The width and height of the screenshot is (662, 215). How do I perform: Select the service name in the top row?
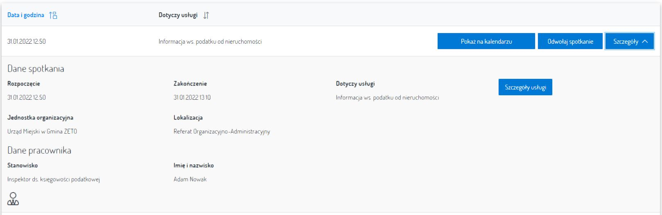point(210,41)
